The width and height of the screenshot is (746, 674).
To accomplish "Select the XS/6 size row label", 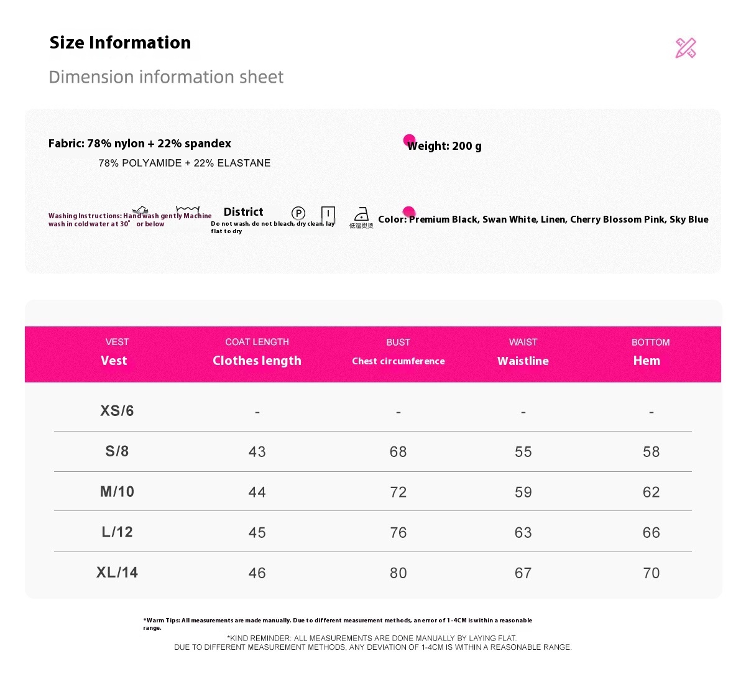I will click(x=117, y=410).
